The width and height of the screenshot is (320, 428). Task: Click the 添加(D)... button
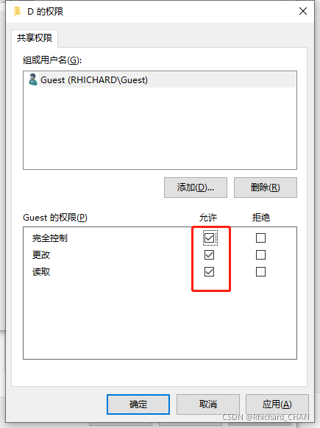point(196,188)
